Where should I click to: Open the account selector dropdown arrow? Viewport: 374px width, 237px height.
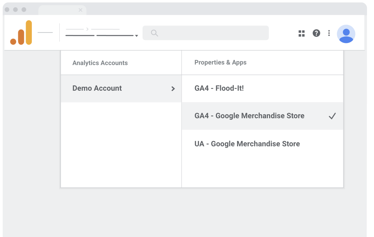point(137,36)
